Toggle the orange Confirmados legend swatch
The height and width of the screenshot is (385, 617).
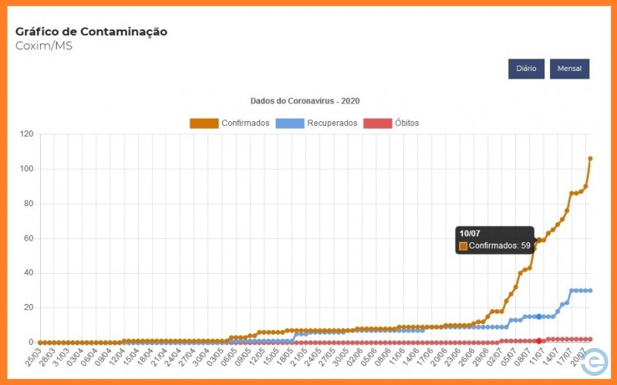[204, 123]
